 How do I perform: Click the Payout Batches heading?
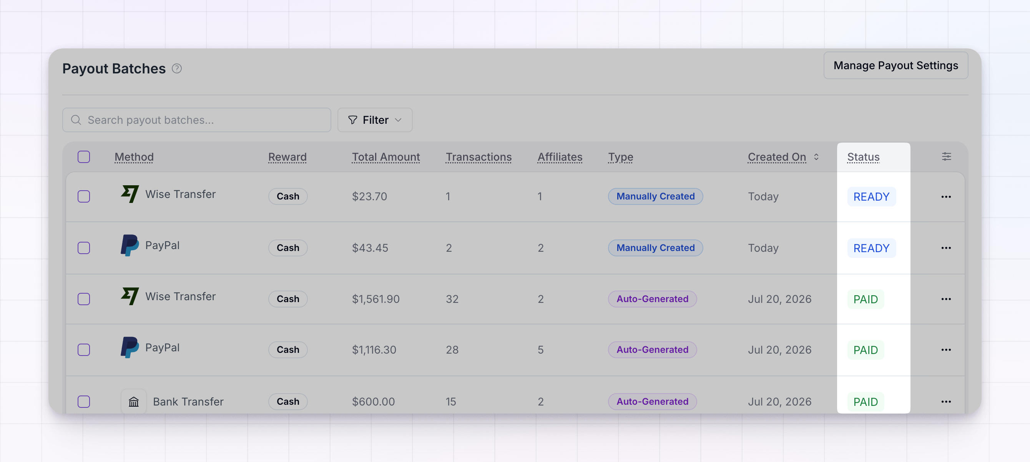point(114,68)
